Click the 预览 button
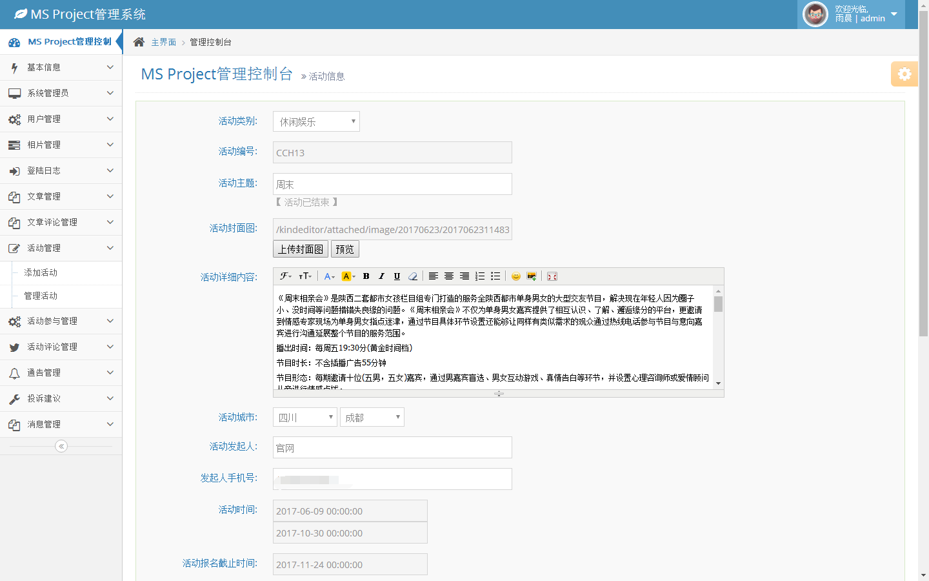This screenshot has height=581, width=929. [x=345, y=249]
